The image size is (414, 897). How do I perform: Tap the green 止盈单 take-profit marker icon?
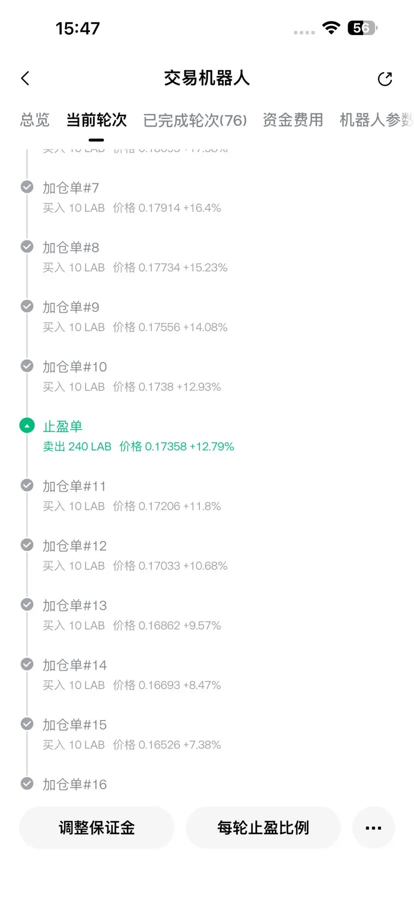(27, 426)
